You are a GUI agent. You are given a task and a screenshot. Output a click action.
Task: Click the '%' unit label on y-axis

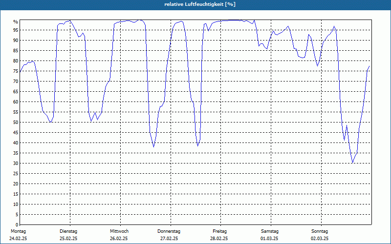pyautogui.click(x=16, y=22)
